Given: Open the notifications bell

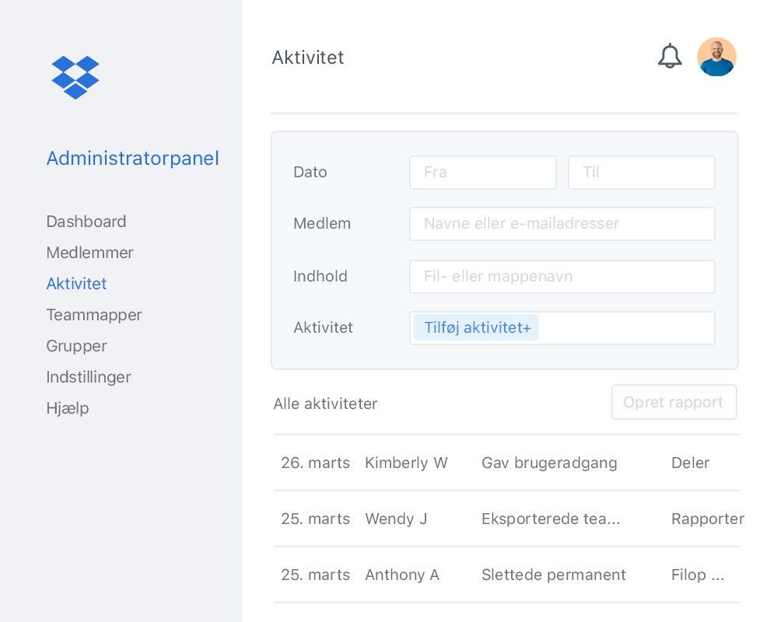Looking at the screenshot, I should [x=670, y=57].
